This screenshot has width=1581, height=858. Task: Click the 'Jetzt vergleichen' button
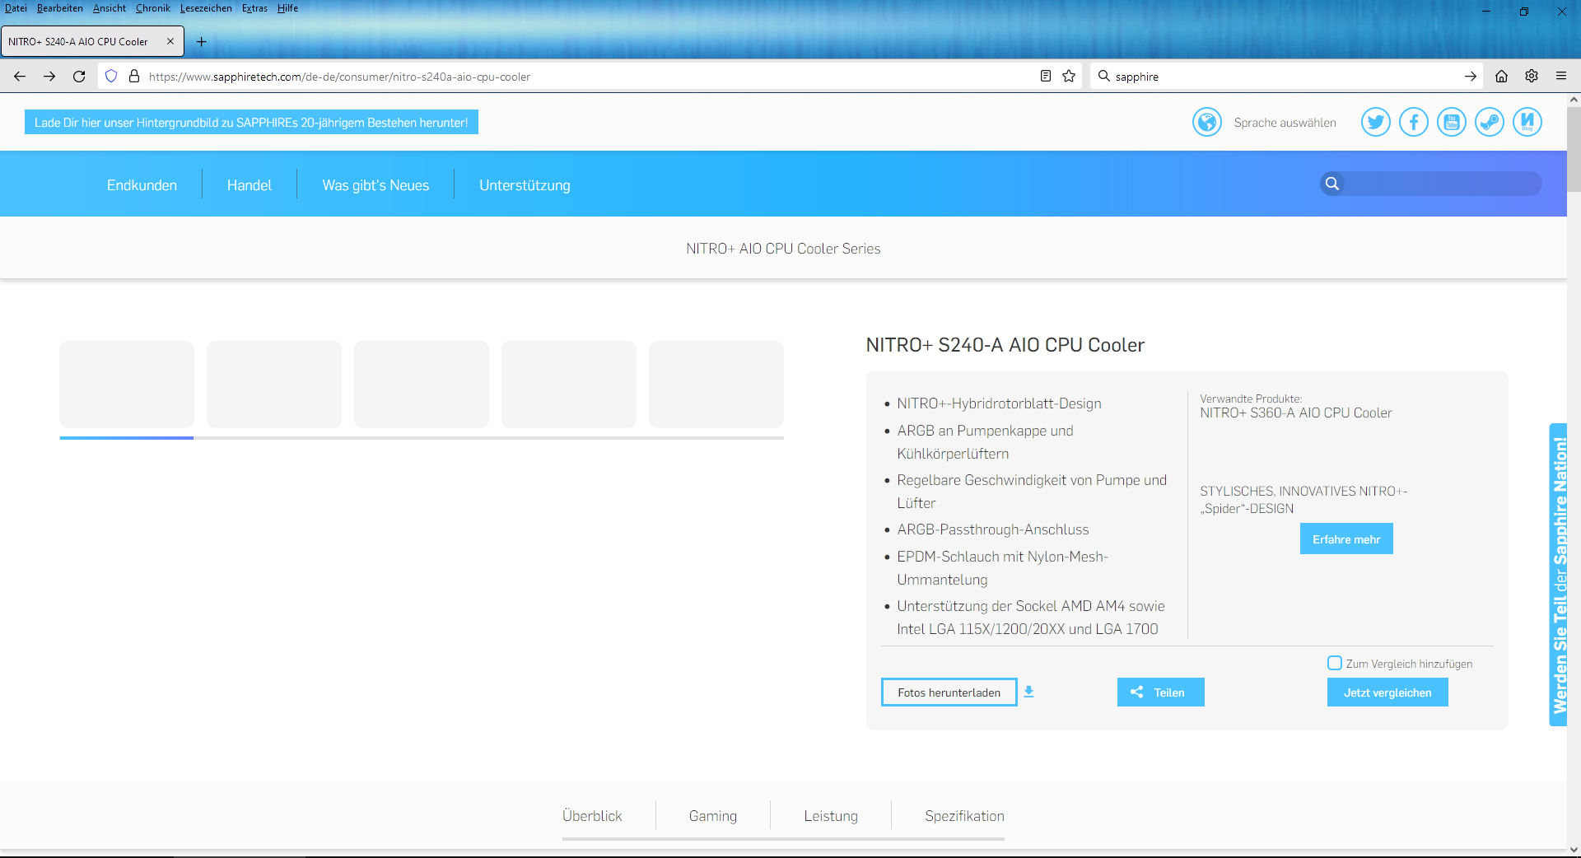point(1387,692)
